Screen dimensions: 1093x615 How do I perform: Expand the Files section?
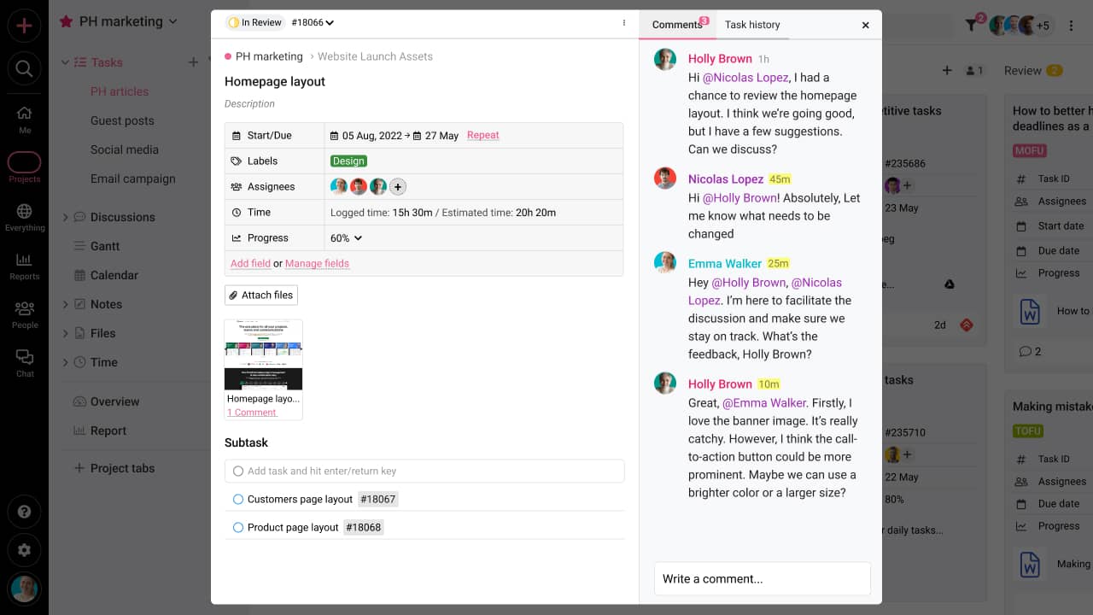[65, 333]
